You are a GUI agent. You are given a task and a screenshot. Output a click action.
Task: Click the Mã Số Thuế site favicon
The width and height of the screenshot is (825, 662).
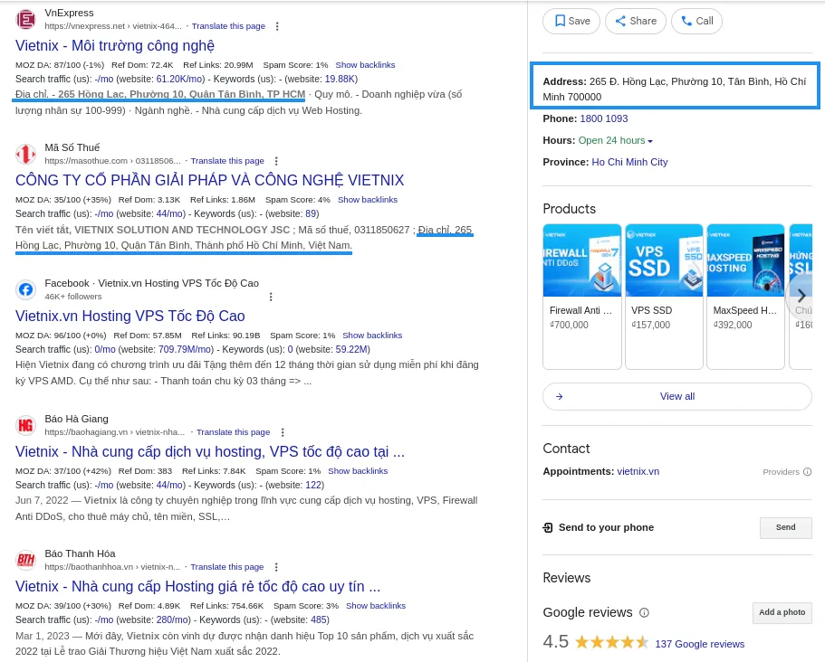[x=25, y=154]
